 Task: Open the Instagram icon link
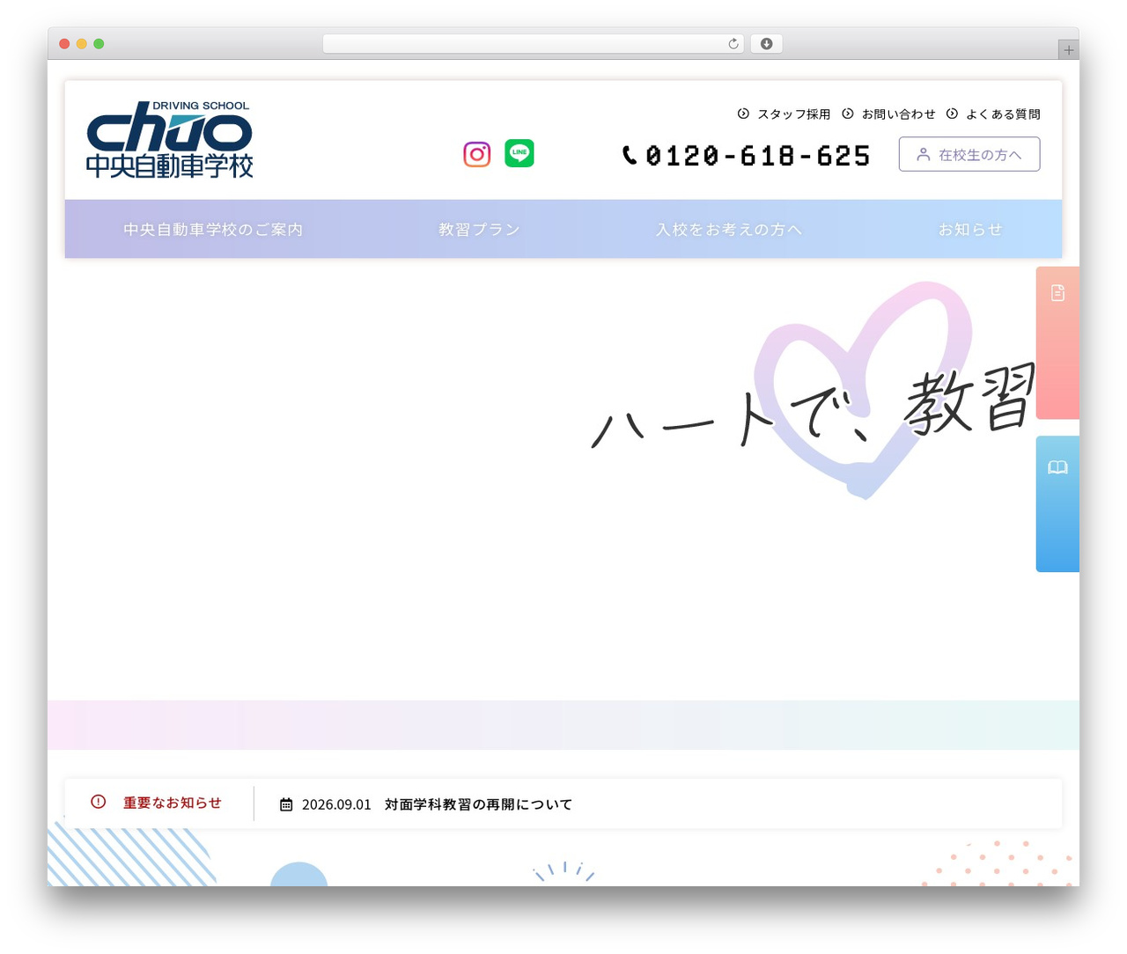point(476,154)
